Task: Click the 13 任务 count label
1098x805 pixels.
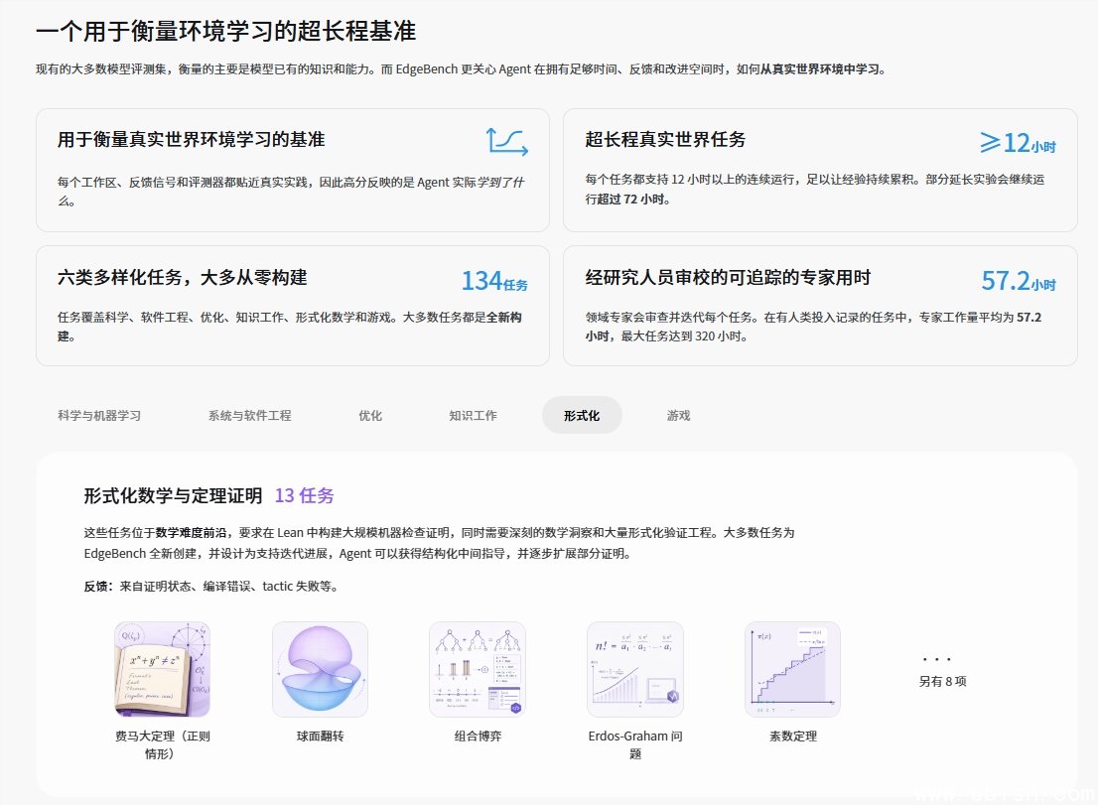Action: pos(305,495)
